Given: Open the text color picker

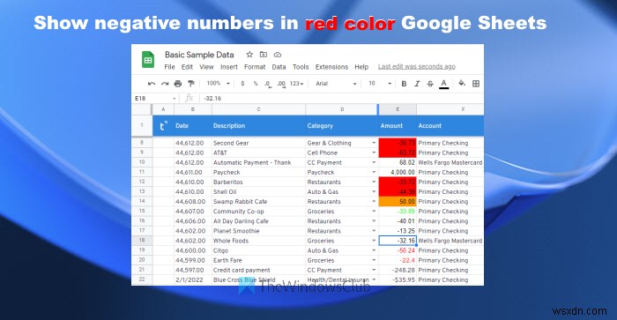Looking at the screenshot, I should click(x=444, y=84).
